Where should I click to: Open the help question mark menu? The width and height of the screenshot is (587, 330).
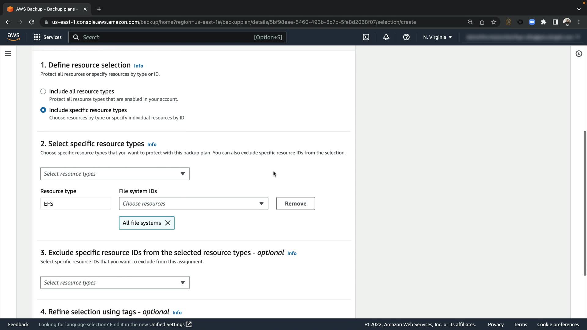(406, 37)
